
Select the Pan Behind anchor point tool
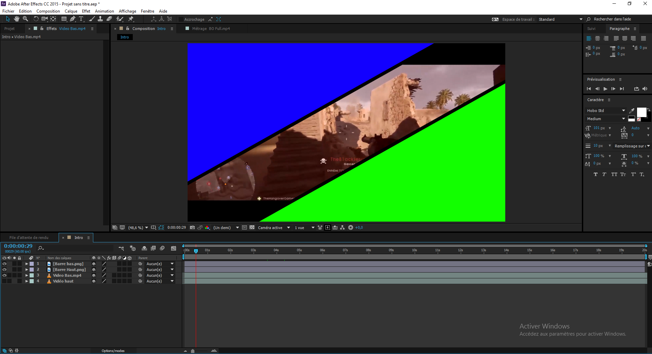click(53, 19)
